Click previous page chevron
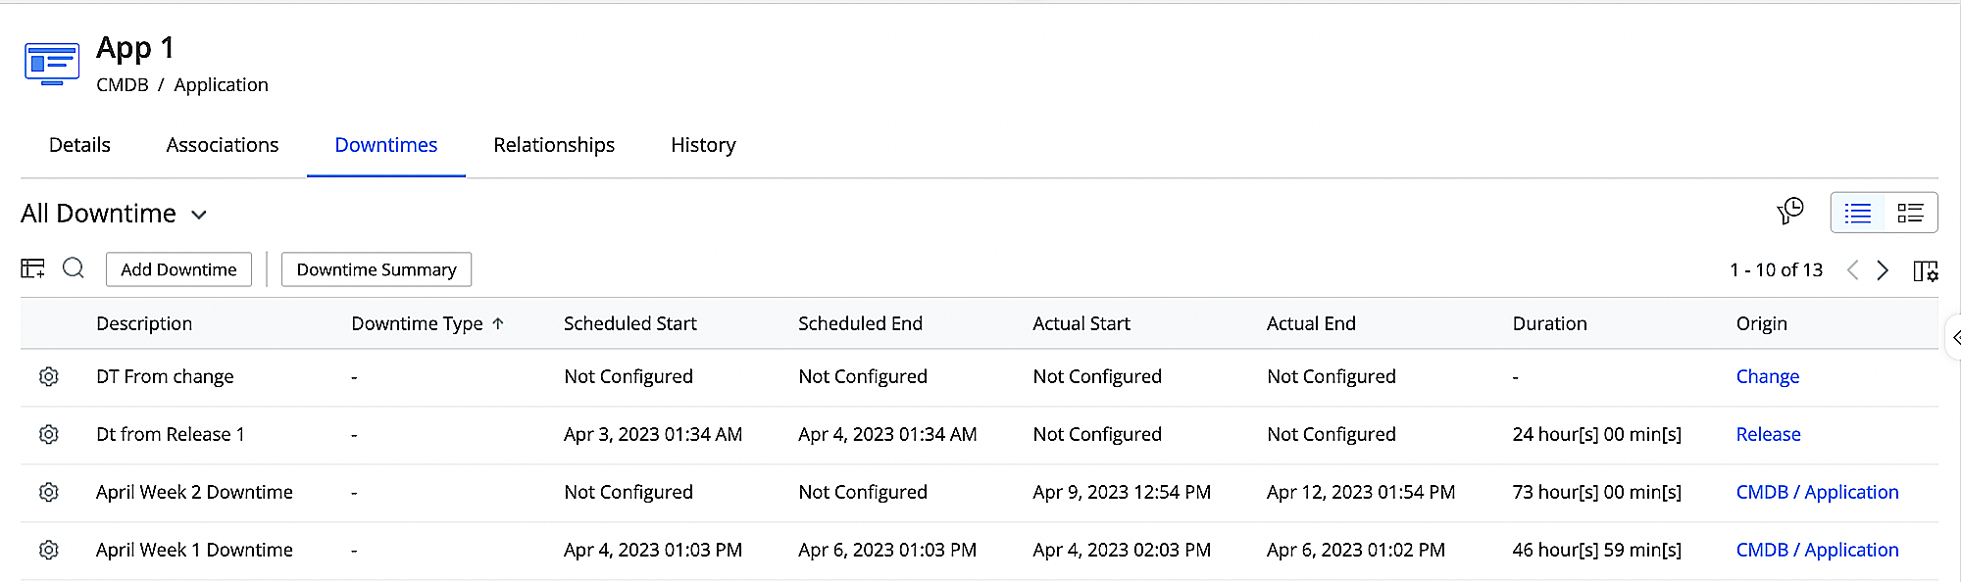The image size is (1961, 582). (x=1851, y=270)
